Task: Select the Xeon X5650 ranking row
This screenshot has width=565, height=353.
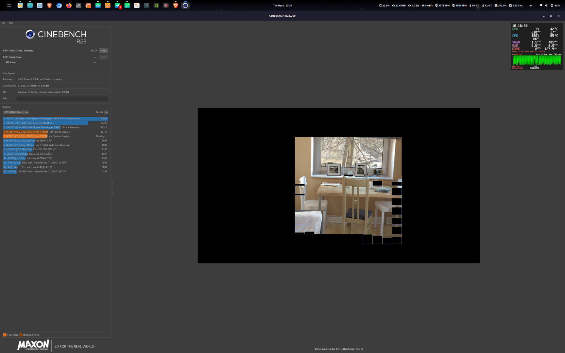Action: 56,154
